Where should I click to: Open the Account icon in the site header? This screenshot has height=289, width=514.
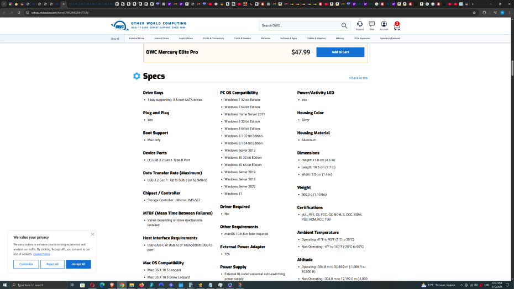click(x=384, y=25)
